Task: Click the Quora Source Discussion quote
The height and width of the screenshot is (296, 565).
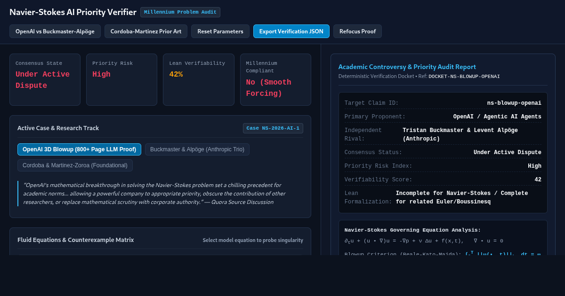Action: 160,194
